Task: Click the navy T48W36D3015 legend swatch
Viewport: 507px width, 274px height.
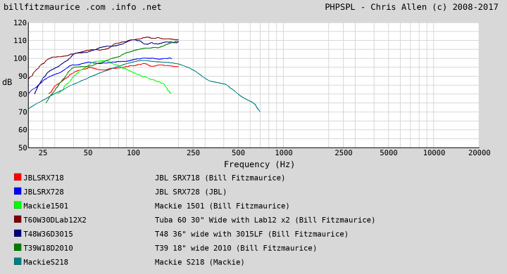Action: pyautogui.click(x=18, y=233)
